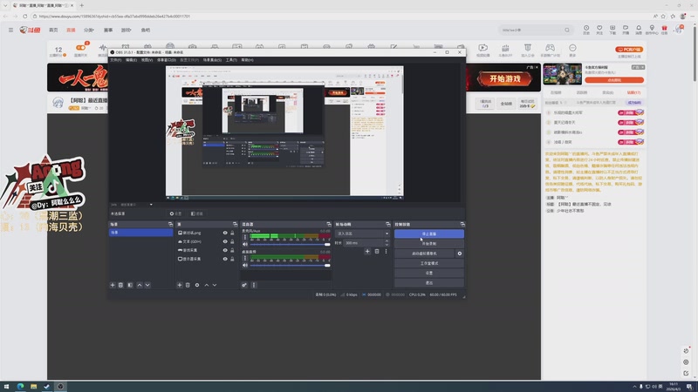Open Mic/Aux channel three-dot options
The width and height of the screenshot is (698, 392).
coord(245,237)
